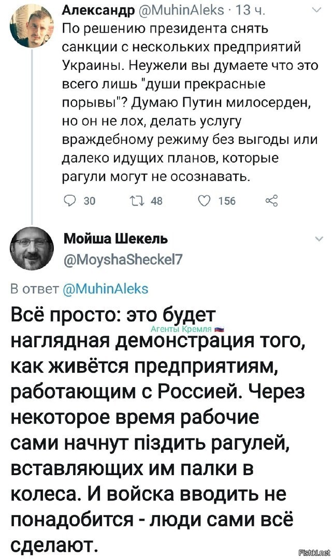This screenshot has height=559, width=333.
Task: Click the 48 retweets count
Action: [156, 201]
